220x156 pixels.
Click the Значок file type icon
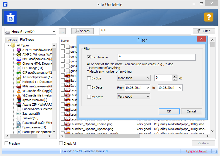[x=19, y=118]
